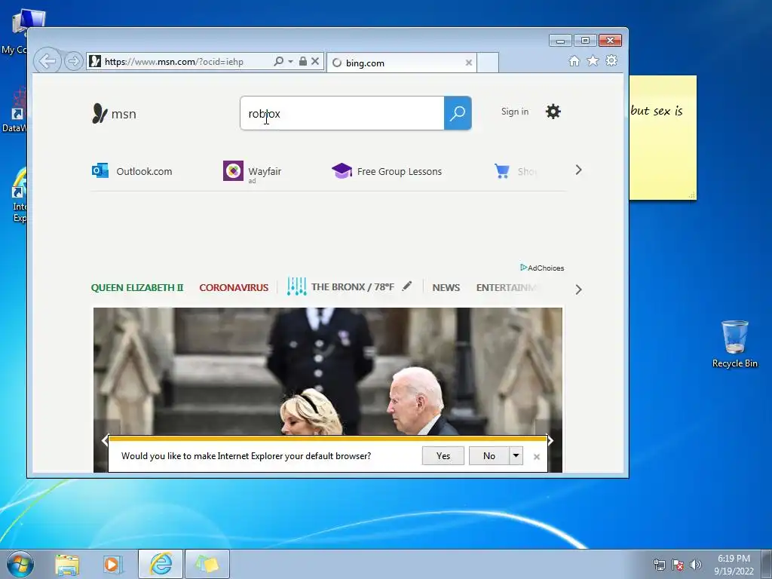
Task: Click the security lock icon in address bar
Action: (303, 61)
